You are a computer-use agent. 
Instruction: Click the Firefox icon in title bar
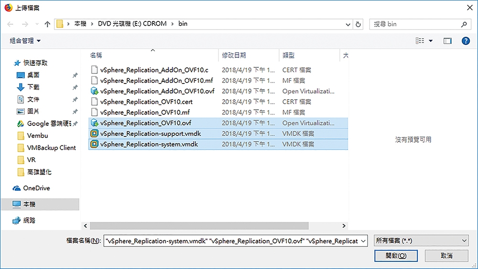(x=8, y=7)
